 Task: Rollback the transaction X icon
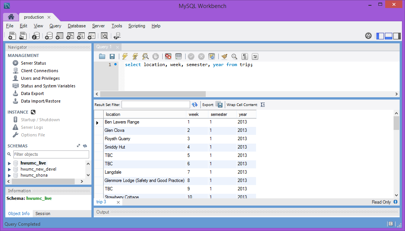click(201, 56)
